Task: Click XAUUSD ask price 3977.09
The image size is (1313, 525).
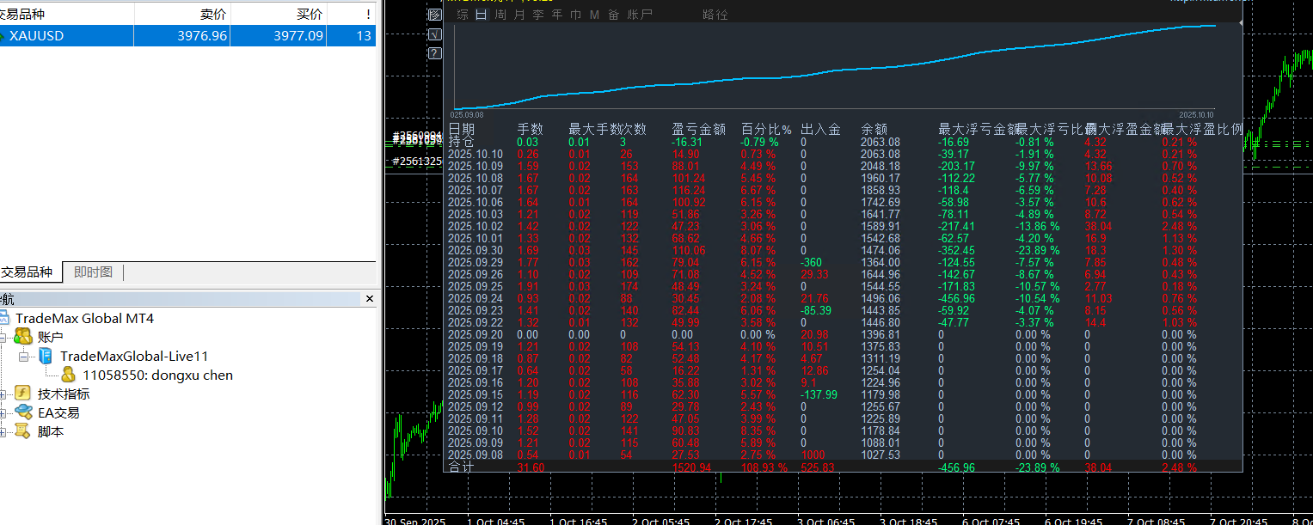Action: pyautogui.click(x=298, y=36)
